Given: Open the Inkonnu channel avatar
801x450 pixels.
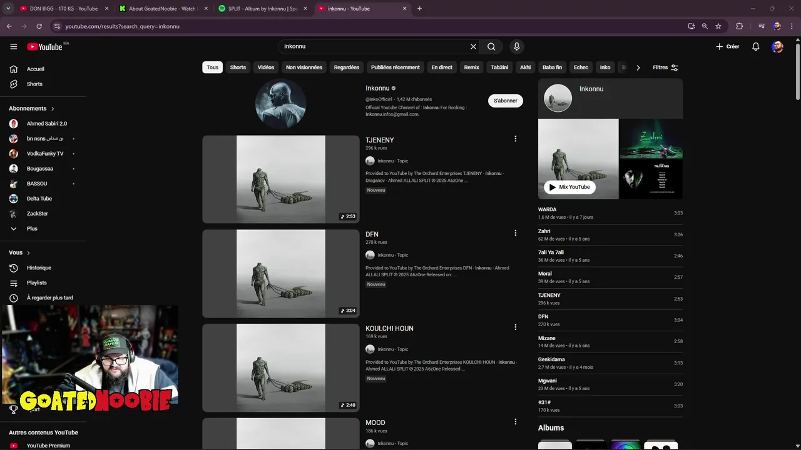Looking at the screenshot, I should [x=280, y=104].
